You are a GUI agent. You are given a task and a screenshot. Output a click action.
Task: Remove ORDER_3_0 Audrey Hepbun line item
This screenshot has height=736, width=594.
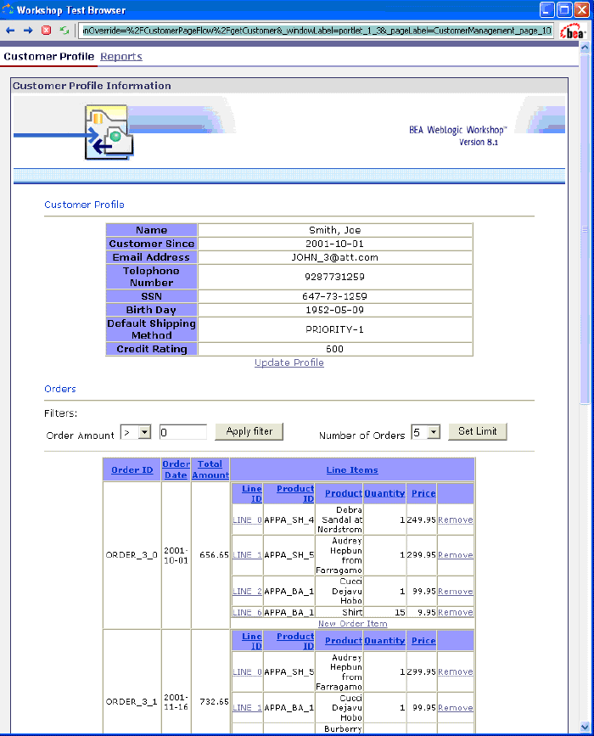pyautogui.click(x=455, y=555)
